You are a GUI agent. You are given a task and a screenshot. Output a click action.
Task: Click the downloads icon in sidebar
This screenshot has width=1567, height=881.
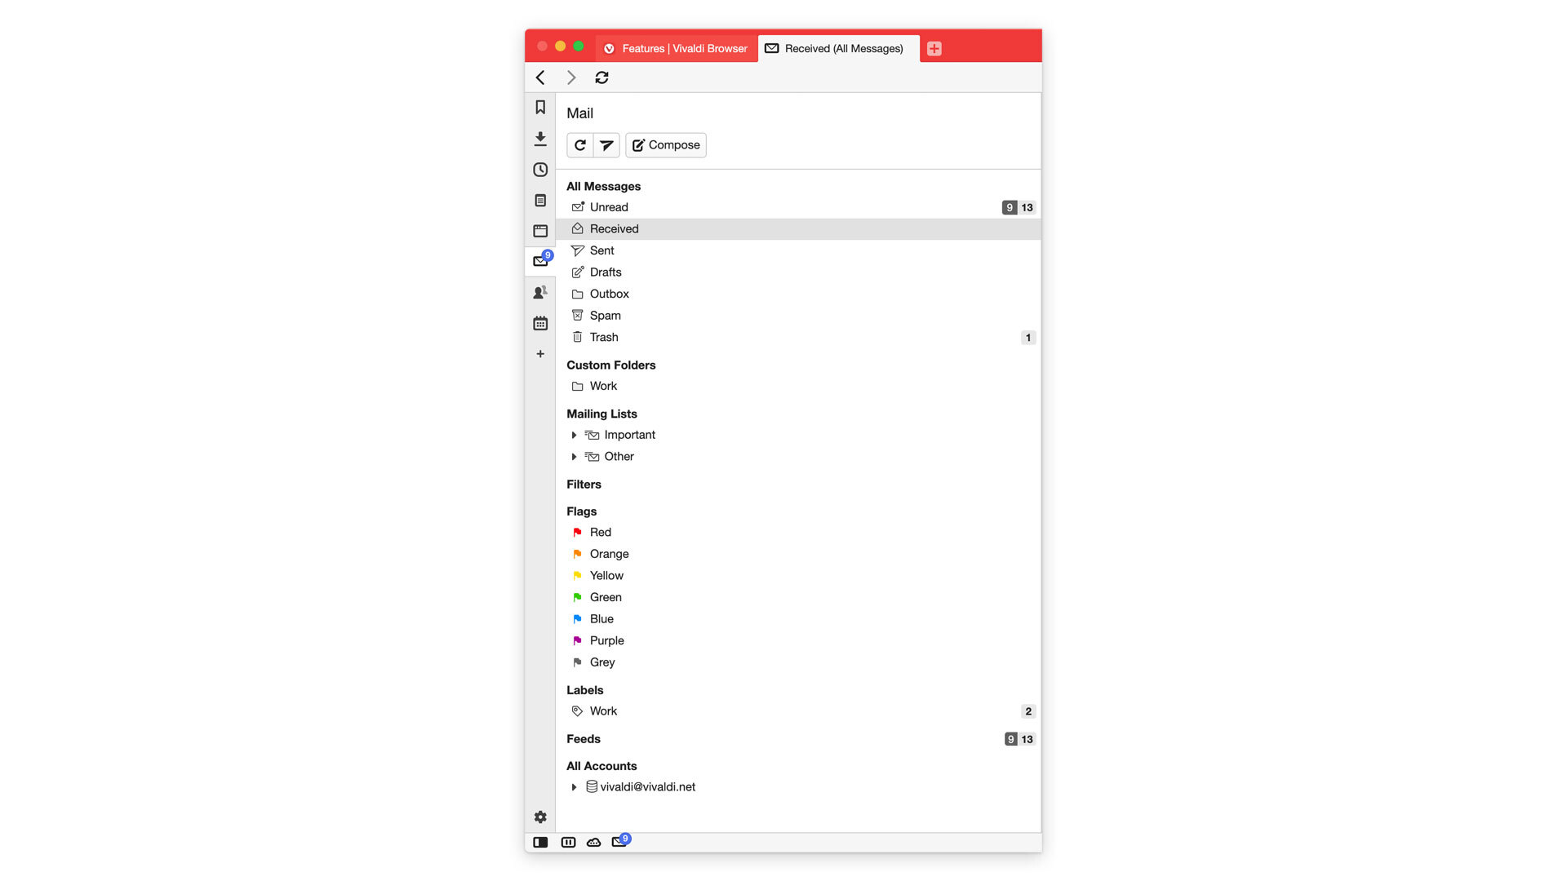coord(539,138)
